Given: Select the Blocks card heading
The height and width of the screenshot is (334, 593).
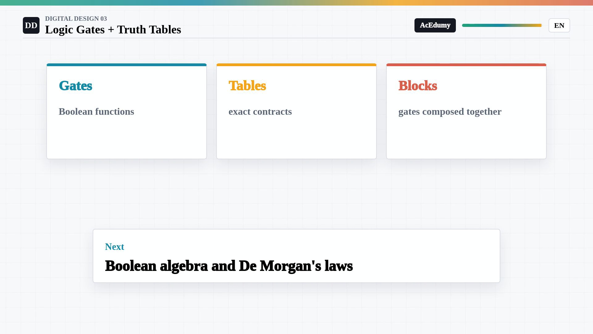Looking at the screenshot, I should tap(418, 86).
